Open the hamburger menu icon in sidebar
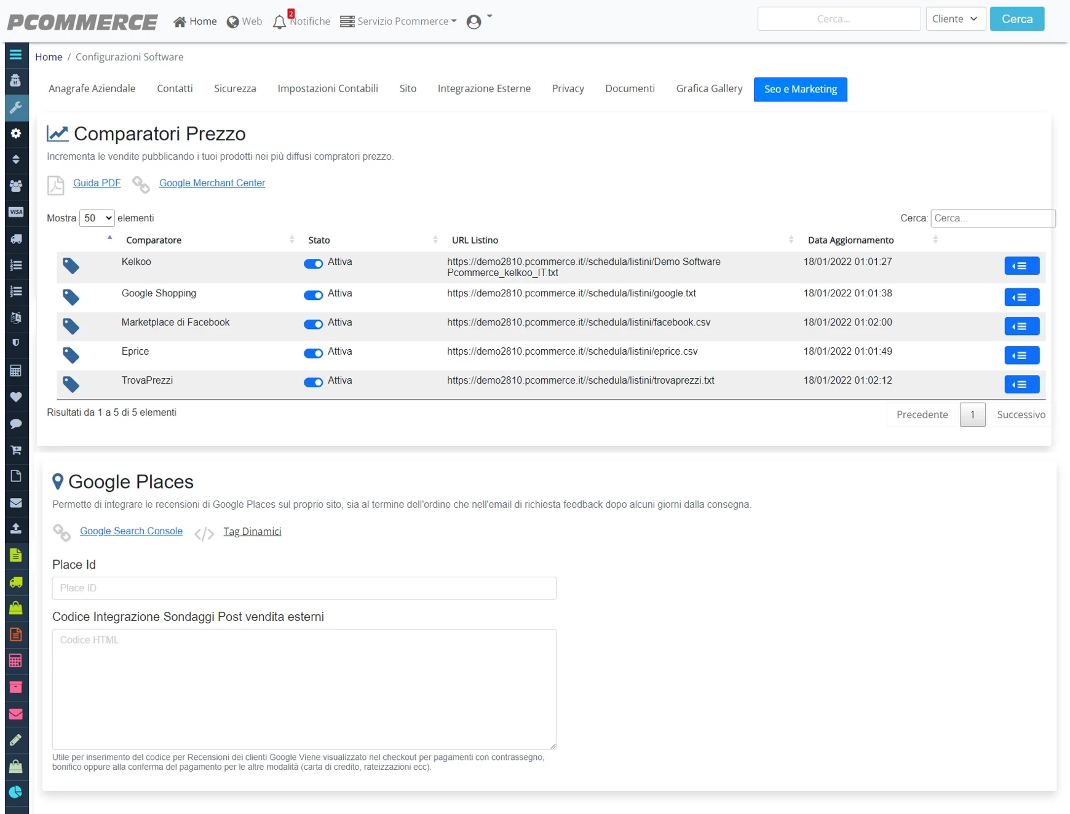The height and width of the screenshot is (814, 1070). click(16, 55)
